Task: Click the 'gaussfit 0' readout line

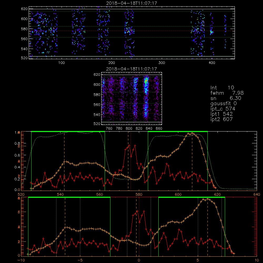Action: point(223,103)
